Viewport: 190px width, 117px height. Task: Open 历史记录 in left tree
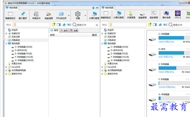(x=14, y=37)
